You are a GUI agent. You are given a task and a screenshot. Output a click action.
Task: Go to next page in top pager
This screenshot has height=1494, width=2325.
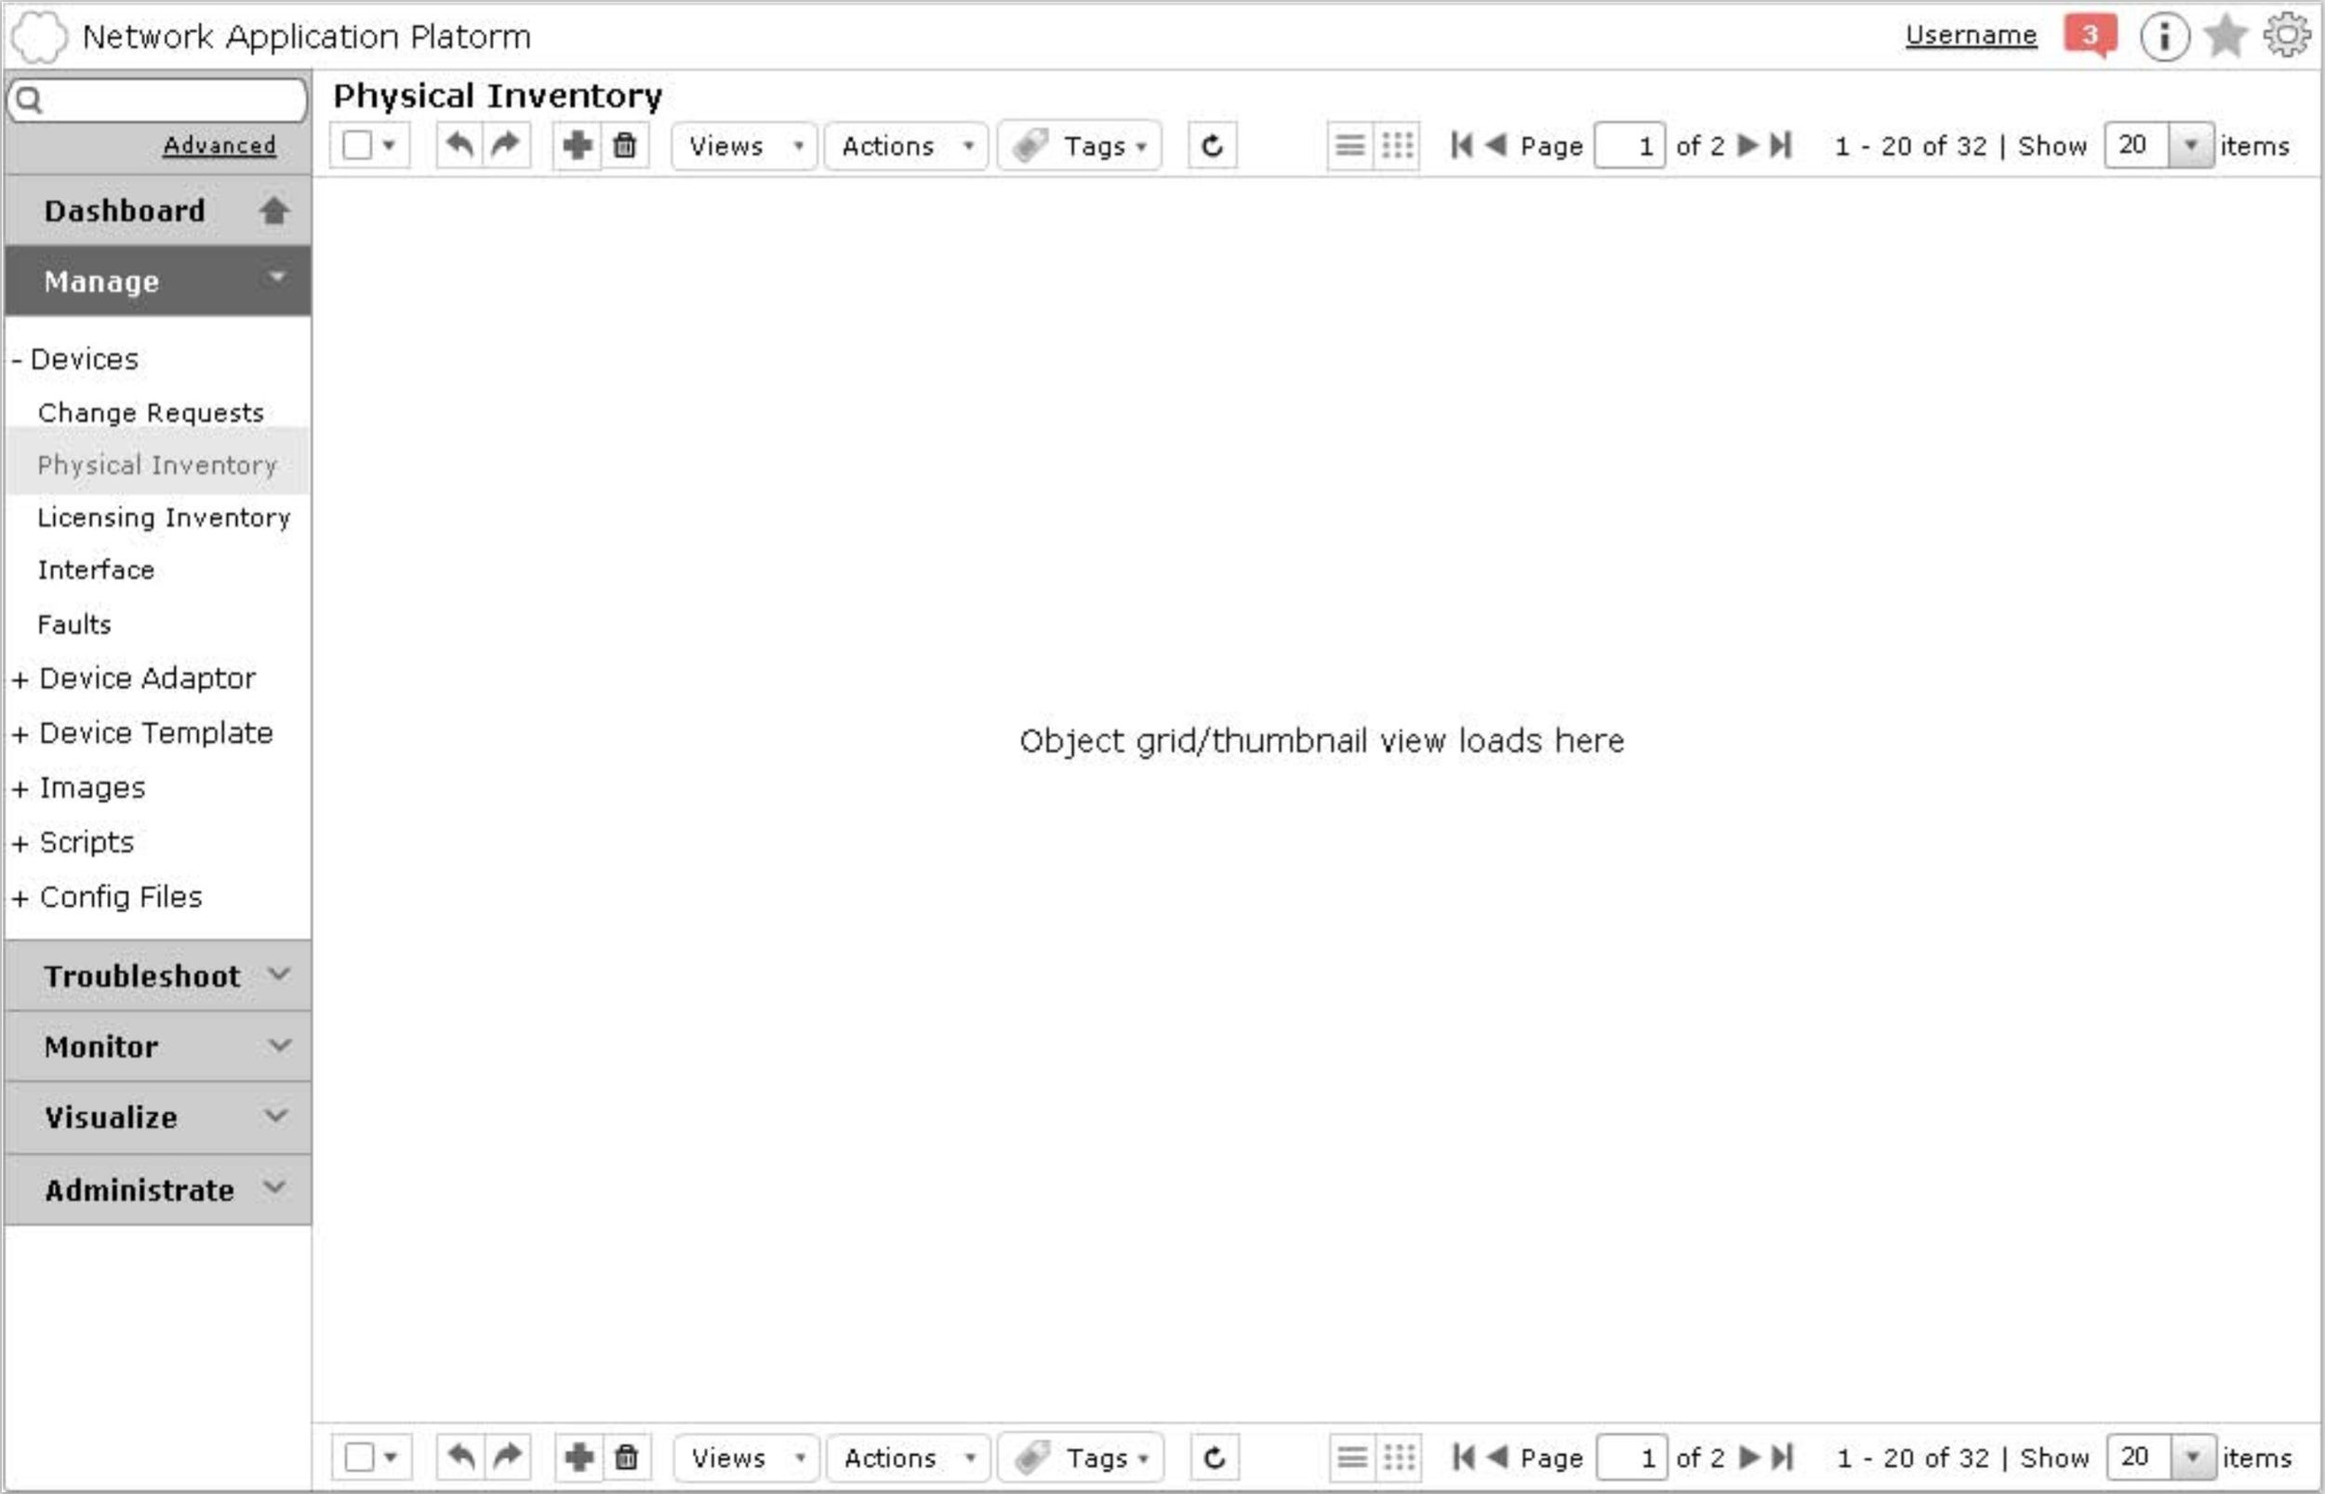[x=1747, y=146]
